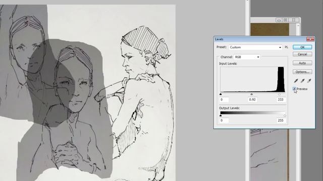Click output levels field showing 0
The image size is (323, 181).
224,121
